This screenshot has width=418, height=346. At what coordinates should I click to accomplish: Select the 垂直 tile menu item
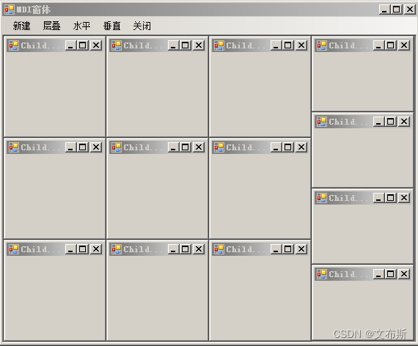click(111, 26)
